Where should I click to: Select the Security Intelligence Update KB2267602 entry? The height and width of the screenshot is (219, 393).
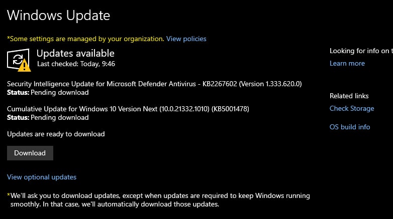[x=154, y=84]
